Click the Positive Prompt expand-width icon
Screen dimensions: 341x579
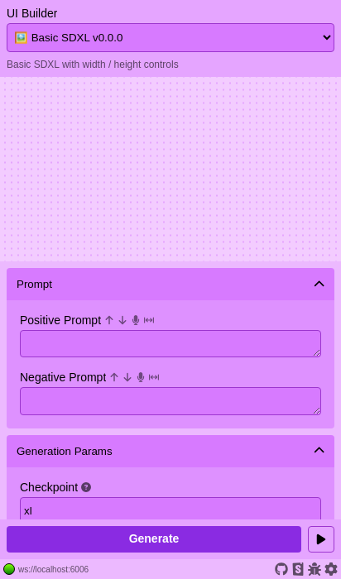[149, 320]
